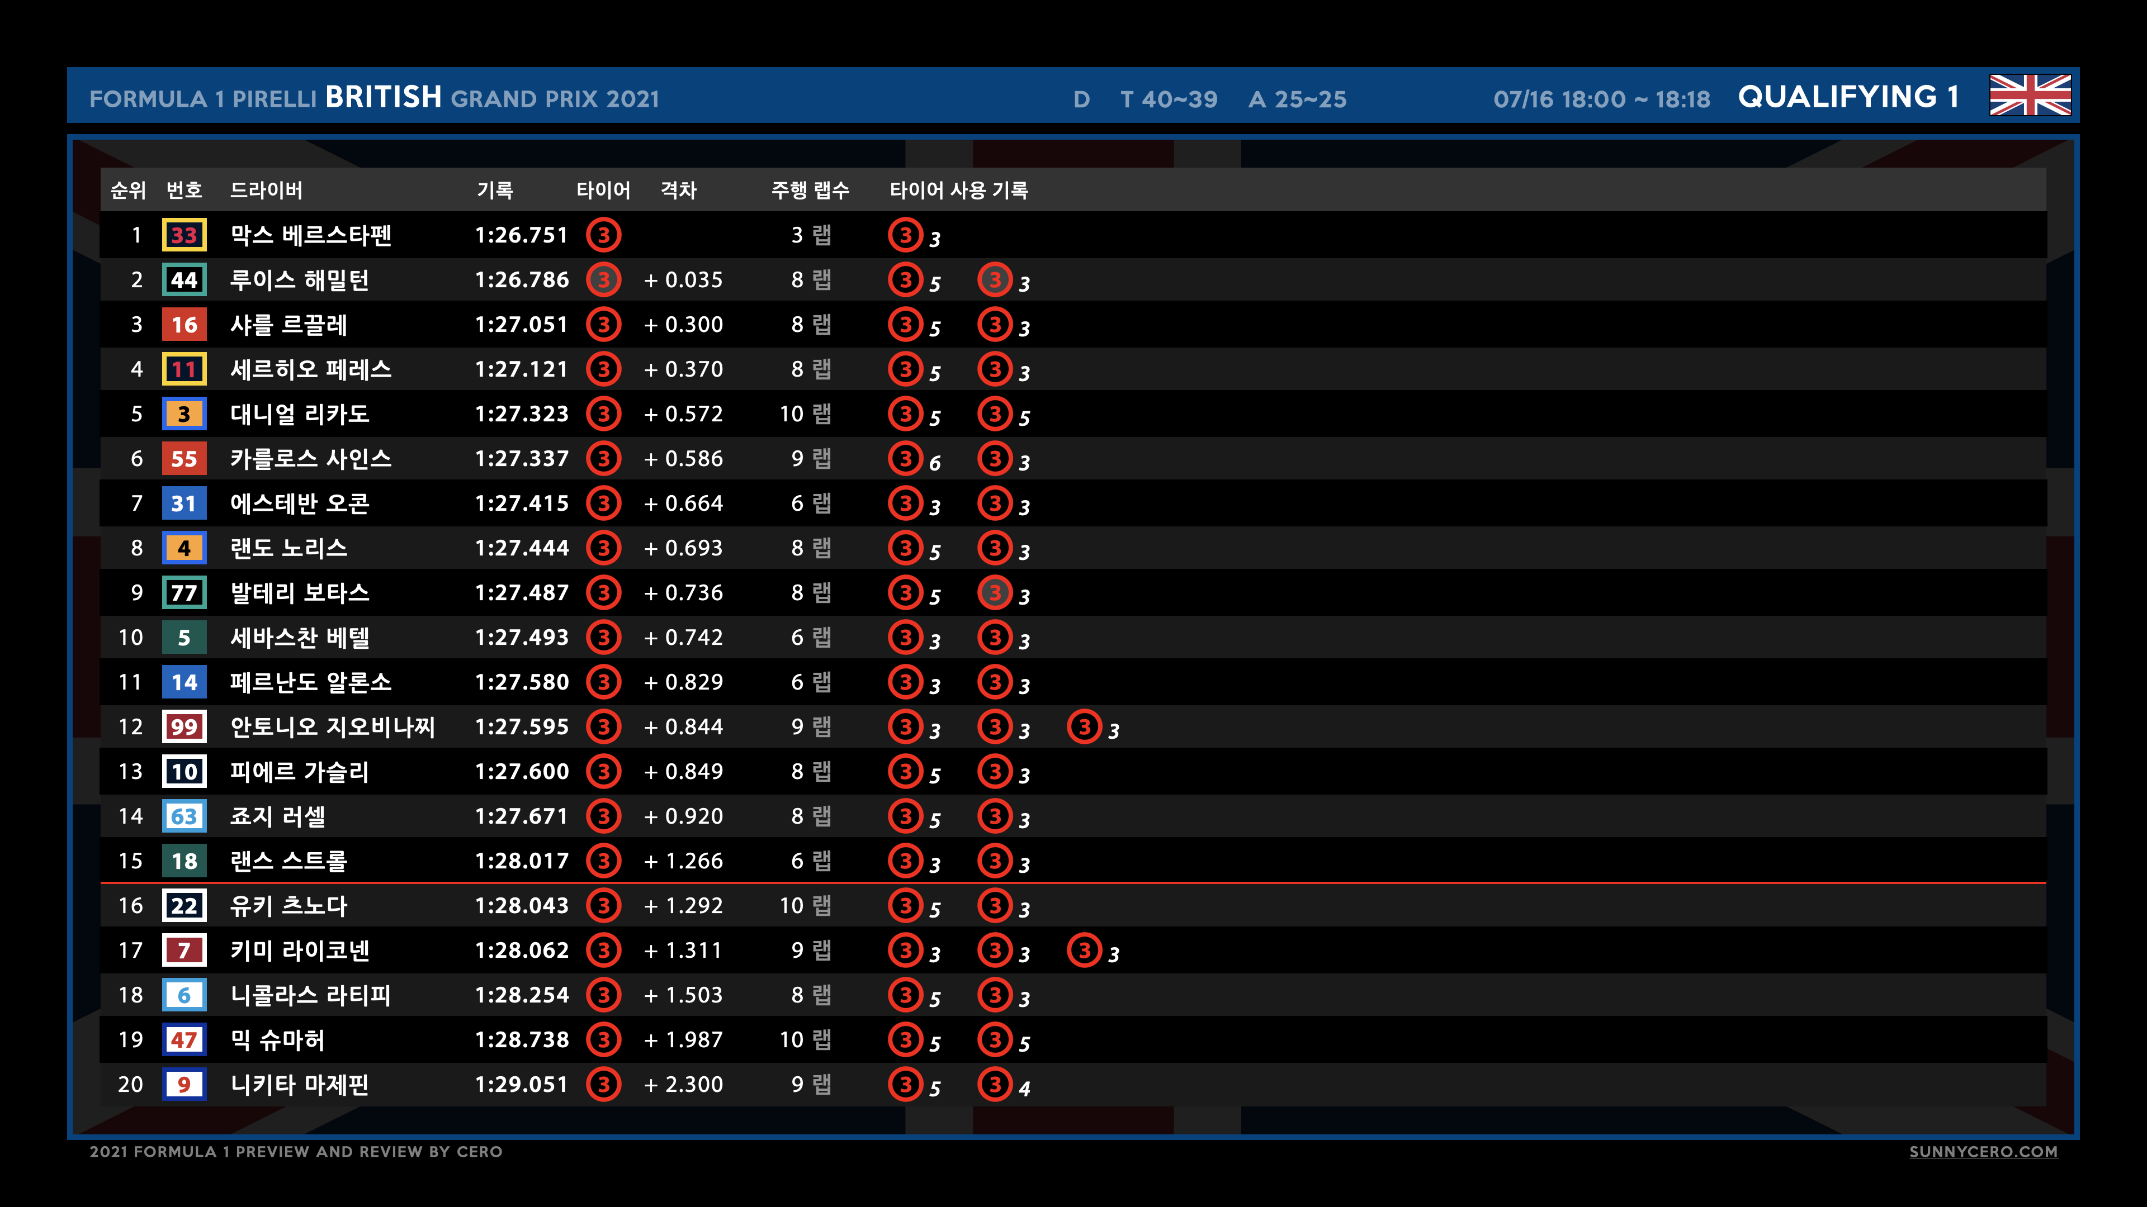Viewport: 2147px width, 1207px height.
Task: Click footer '2021 FORMULA 1 PREVIEW AND REVIEW BY CERO'
Action: [296, 1151]
